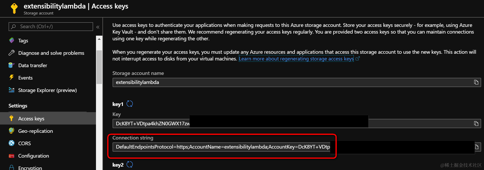Open Tags menu item
The height and width of the screenshot is (170, 484).
click(23, 41)
